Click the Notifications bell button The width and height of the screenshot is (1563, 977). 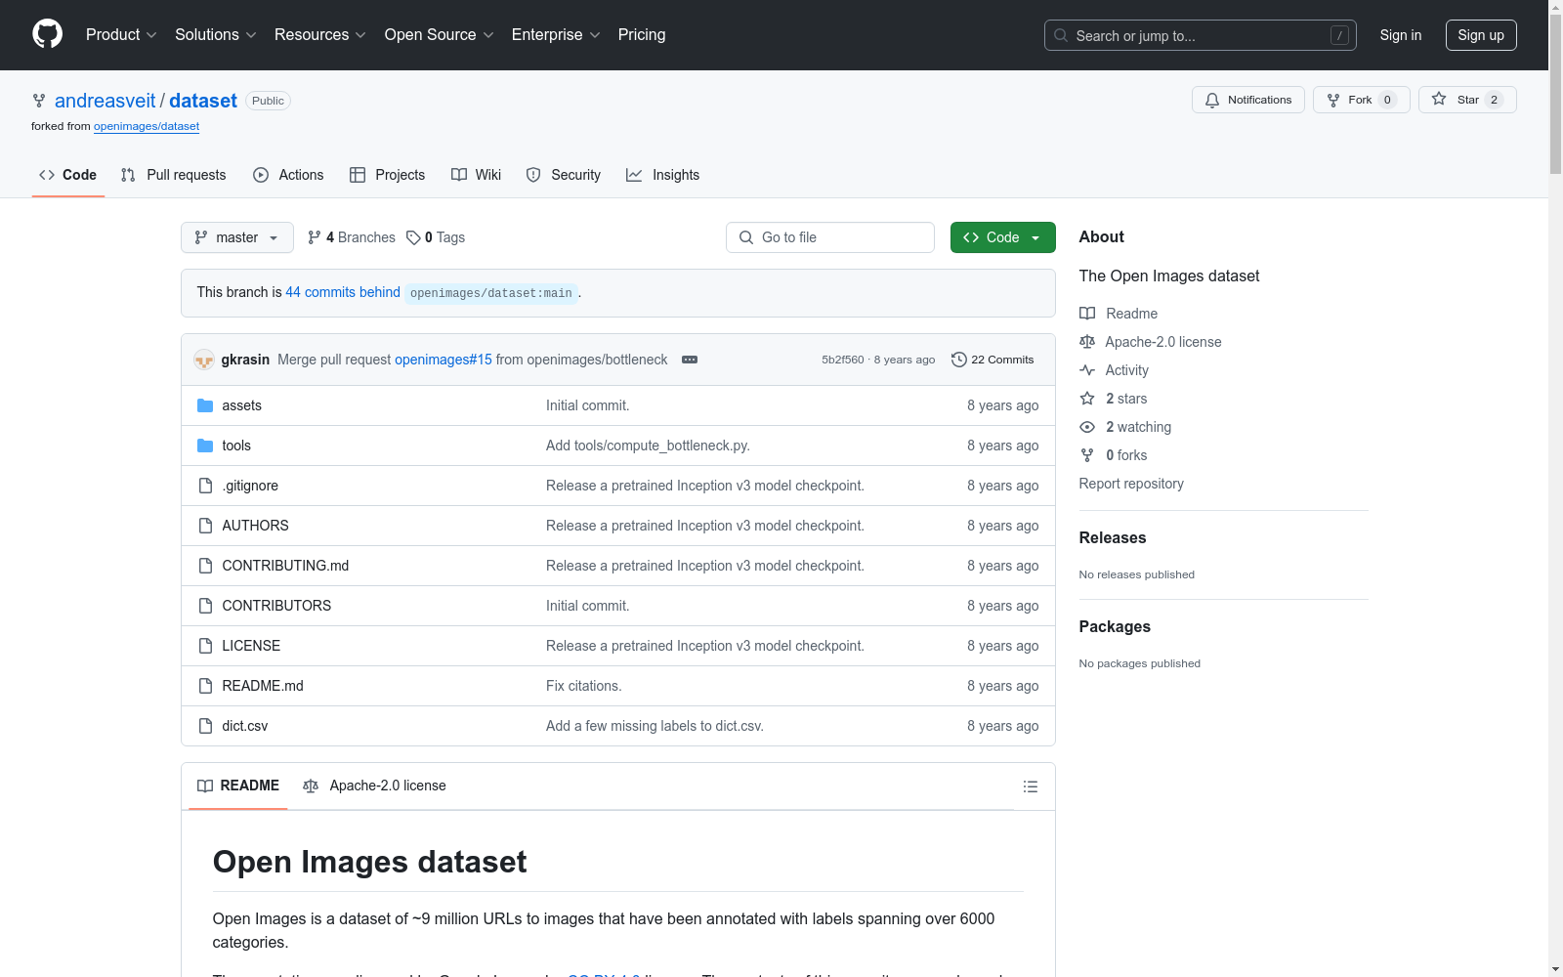(x=1247, y=100)
